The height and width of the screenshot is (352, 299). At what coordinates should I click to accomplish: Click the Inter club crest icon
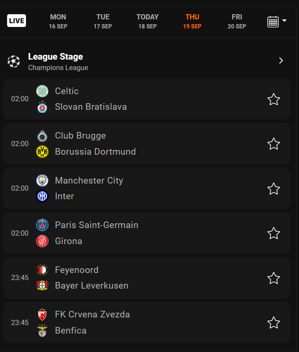[43, 196]
